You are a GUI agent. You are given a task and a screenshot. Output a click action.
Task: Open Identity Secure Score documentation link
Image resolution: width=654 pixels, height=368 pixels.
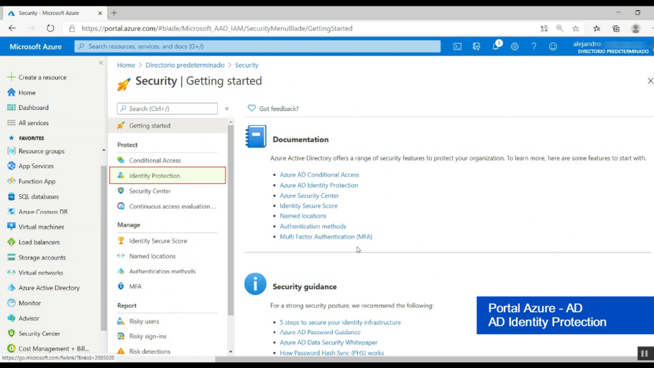click(x=308, y=206)
